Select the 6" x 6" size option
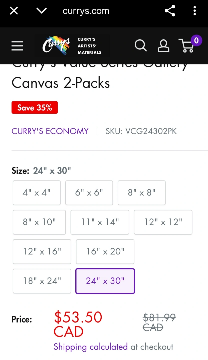 click(x=89, y=193)
